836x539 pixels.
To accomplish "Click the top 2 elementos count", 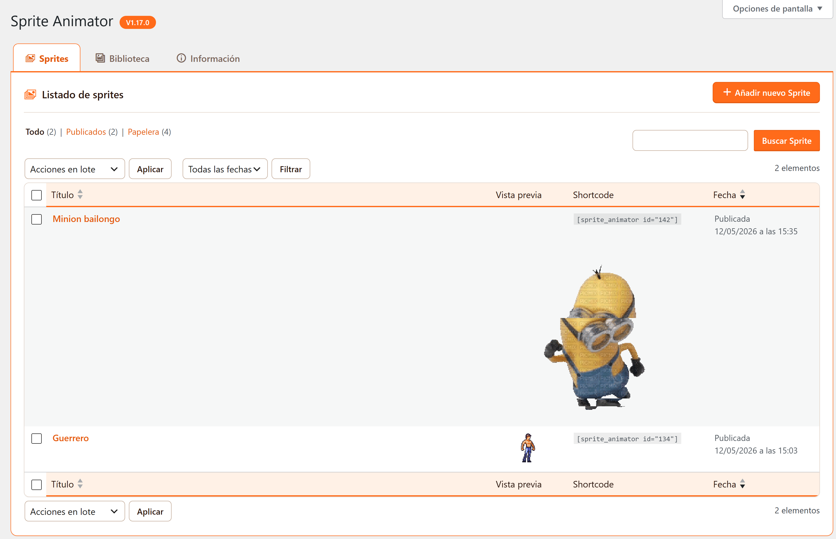I will [797, 168].
